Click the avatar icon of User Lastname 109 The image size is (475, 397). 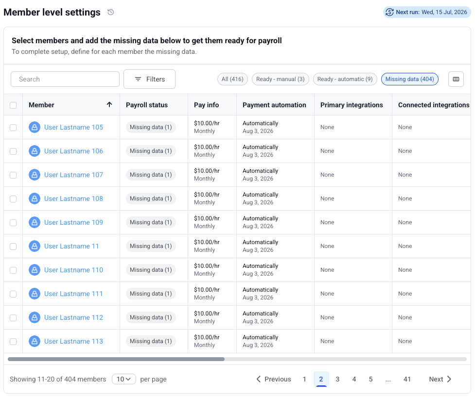[35, 222]
